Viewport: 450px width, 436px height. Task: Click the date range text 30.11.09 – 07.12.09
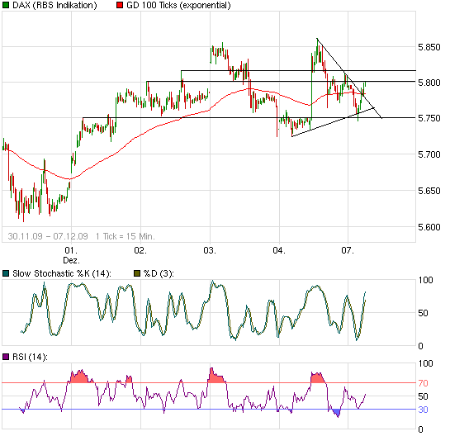tap(48, 236)
